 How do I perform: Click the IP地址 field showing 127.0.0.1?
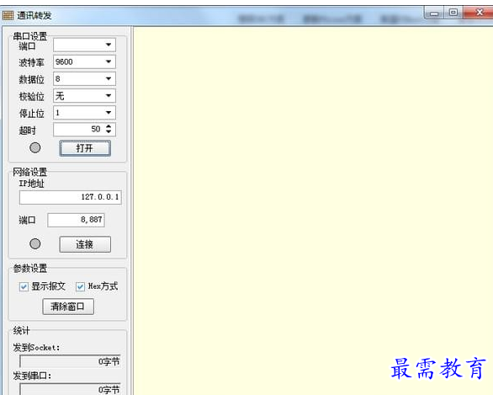point(71,197)
